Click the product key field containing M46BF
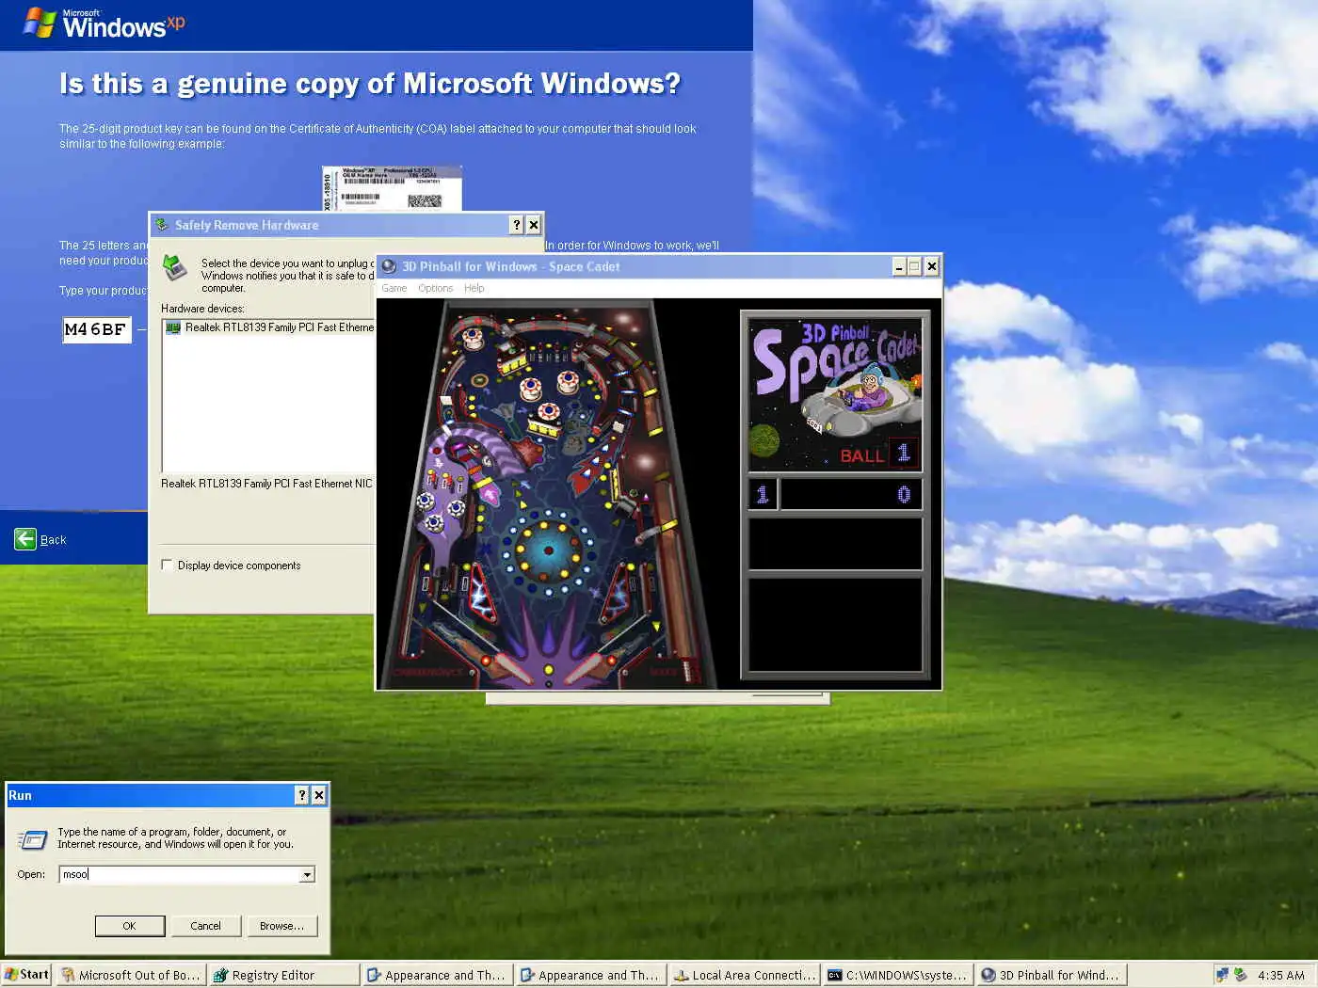1318x988 pixels. (97, 329)
